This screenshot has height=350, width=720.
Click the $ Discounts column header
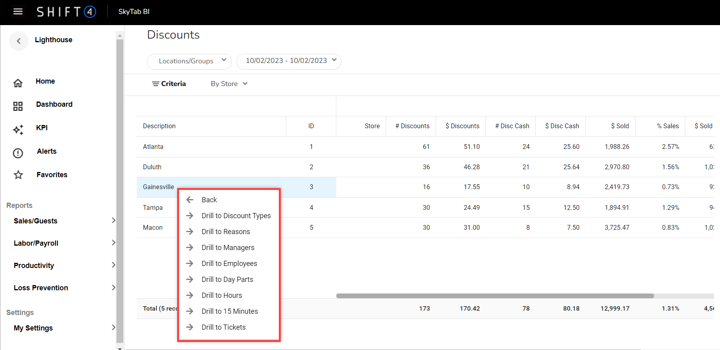pos(462,126)
